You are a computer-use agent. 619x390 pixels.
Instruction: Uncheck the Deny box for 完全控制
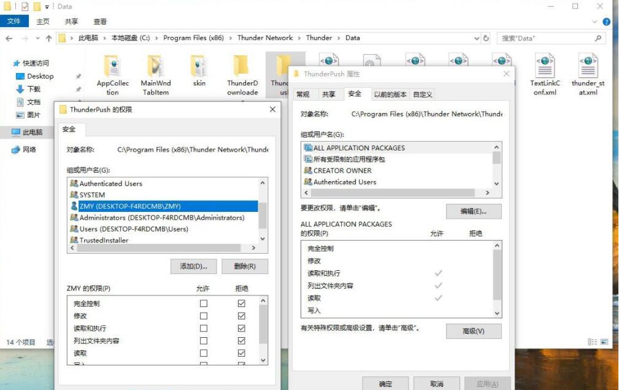tap(242, 303)
